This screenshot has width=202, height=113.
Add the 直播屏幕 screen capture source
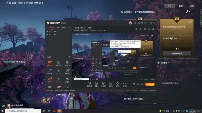[89, 84]
